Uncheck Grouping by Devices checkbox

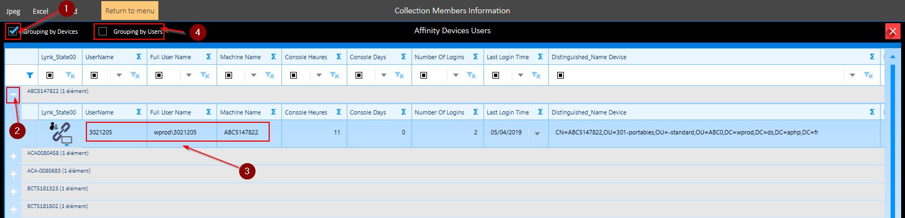13,32
